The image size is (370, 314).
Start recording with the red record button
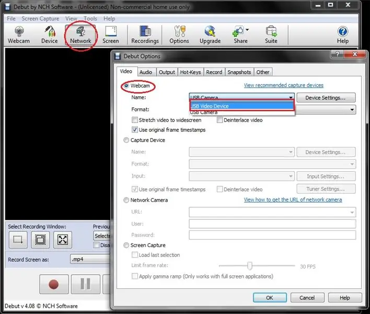coord(54,284)
